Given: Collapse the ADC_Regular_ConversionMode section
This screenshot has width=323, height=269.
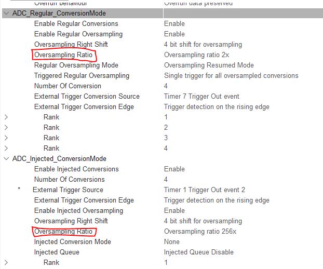Looking at the screenshot, I should click(6, 14).
